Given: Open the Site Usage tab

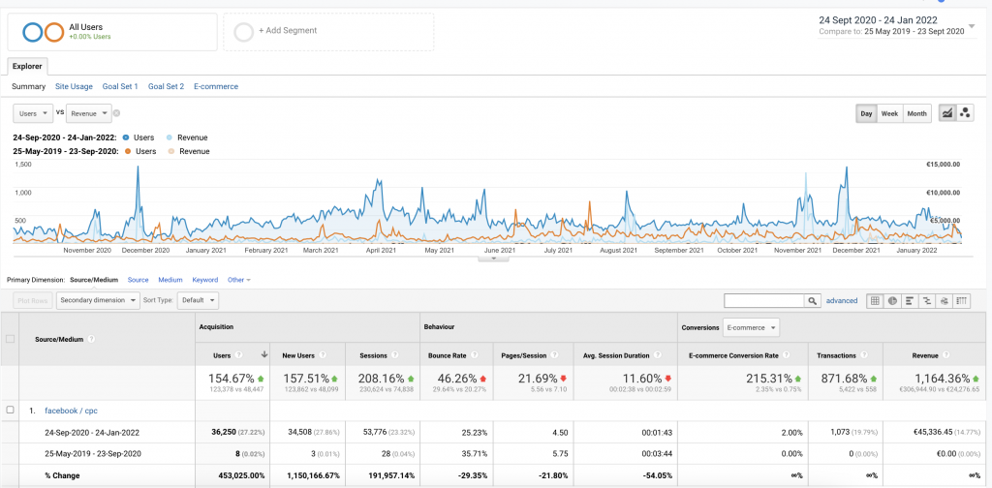Looking at the screenshot, I should pos(74,86).
